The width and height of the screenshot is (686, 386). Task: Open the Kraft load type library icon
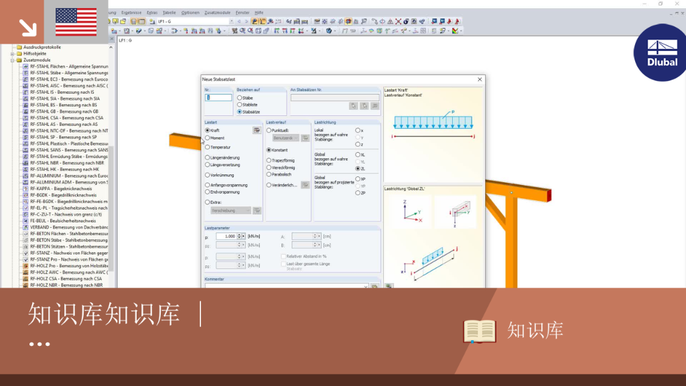tap(257, 131)
